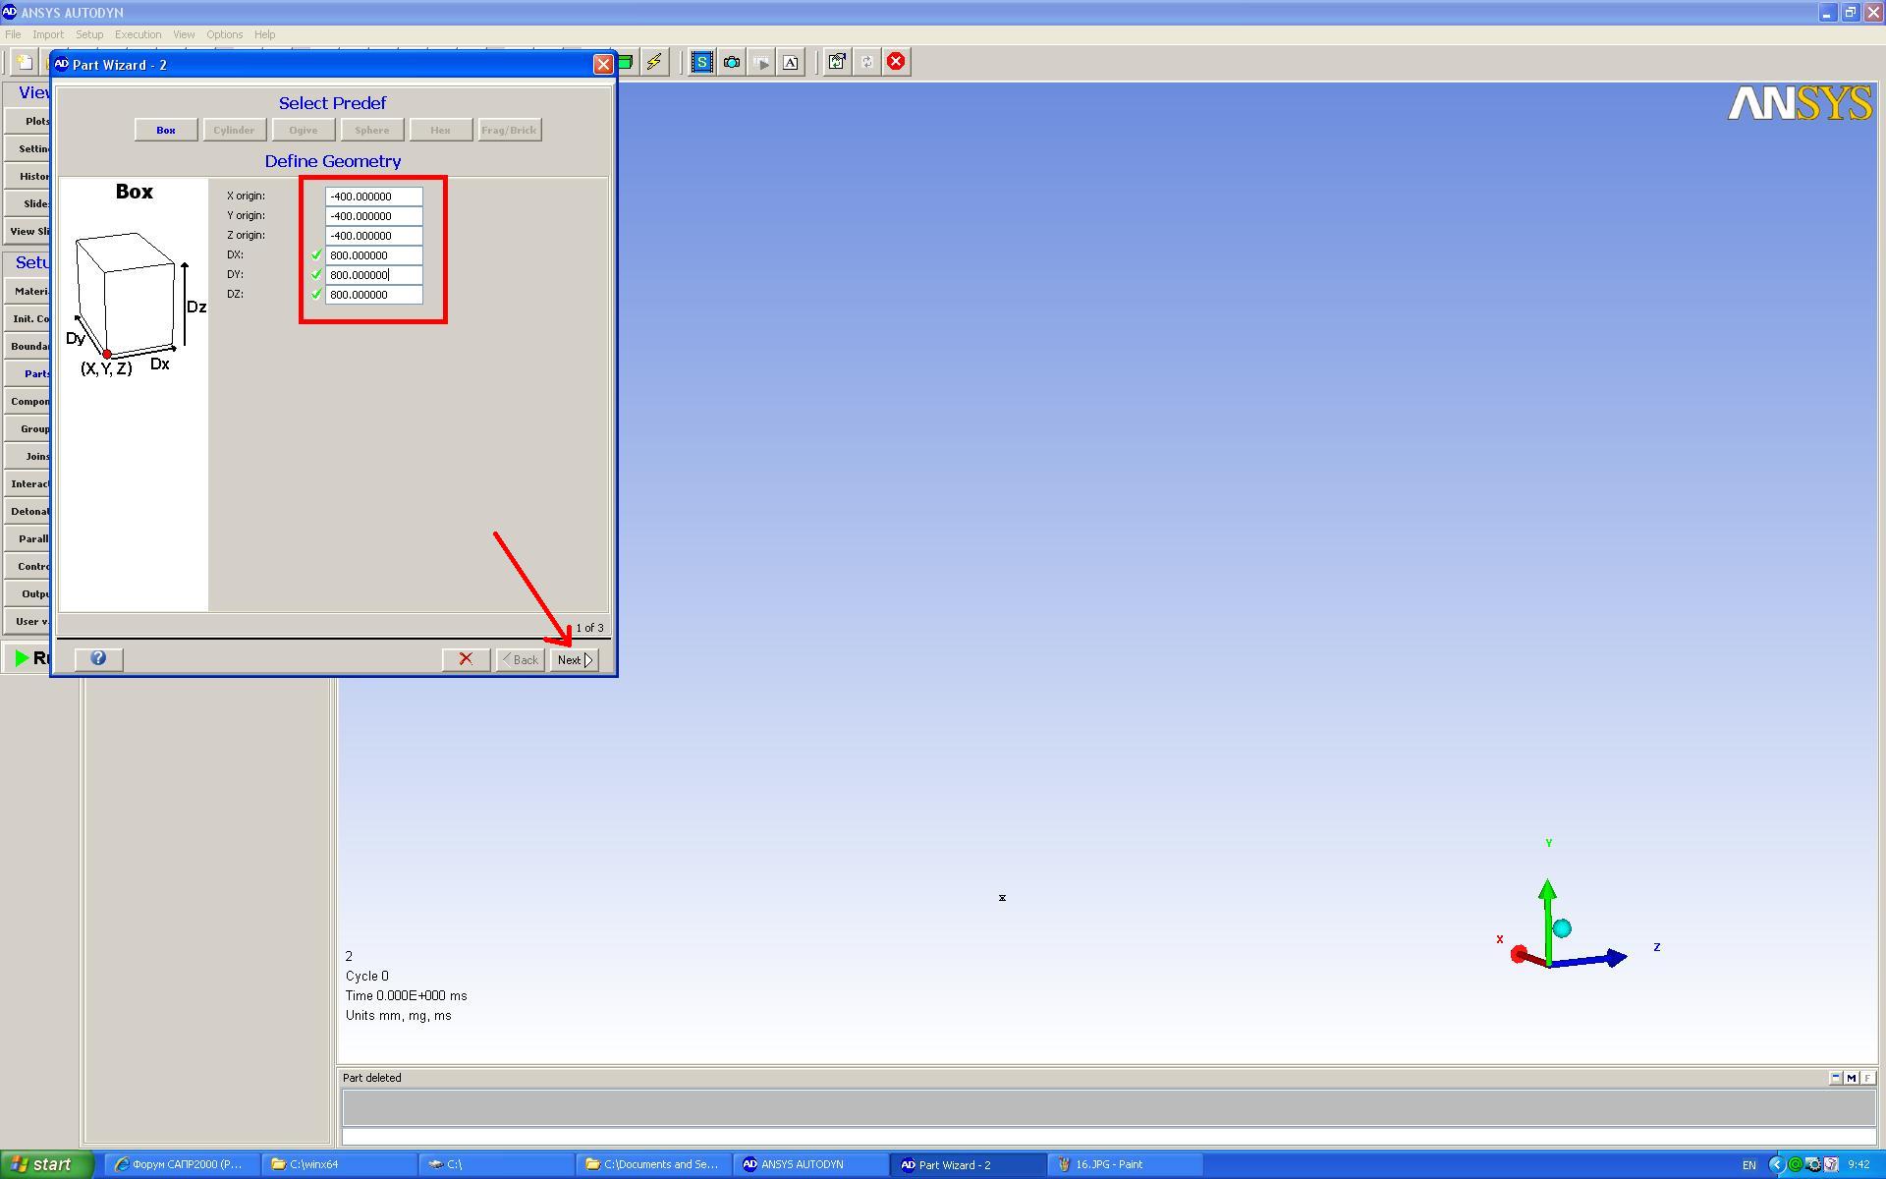Open the Setup menu
Viewport: 1886px width, 1179px height.
coord(89,34)
